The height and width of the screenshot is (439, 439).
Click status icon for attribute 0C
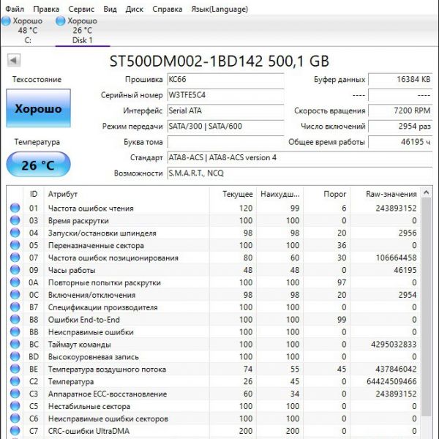15,295
